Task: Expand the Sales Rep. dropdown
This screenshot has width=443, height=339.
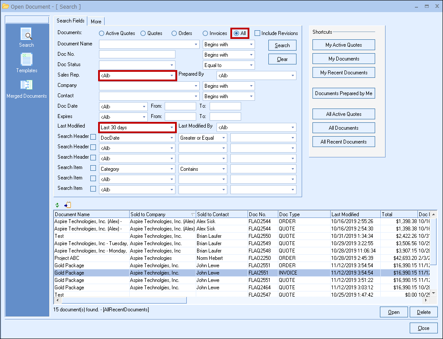Action: click(x=172, y=76)
